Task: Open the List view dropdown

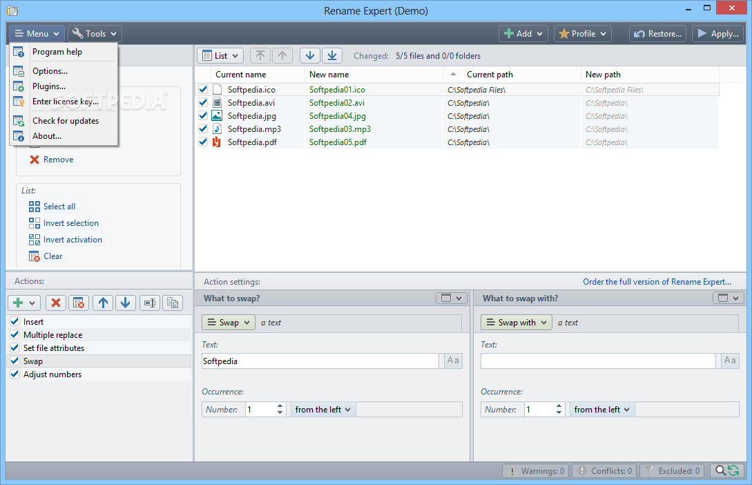Action: pos(220,56)
